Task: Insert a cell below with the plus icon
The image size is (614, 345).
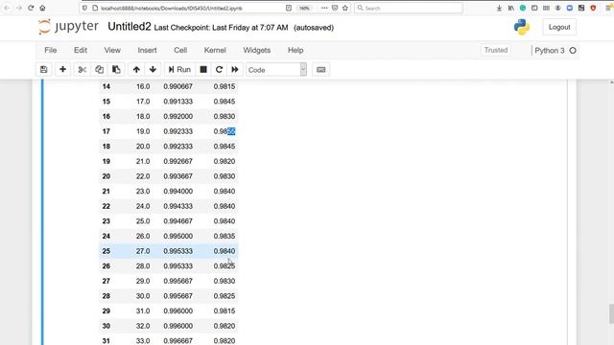Action: [62, 70]
